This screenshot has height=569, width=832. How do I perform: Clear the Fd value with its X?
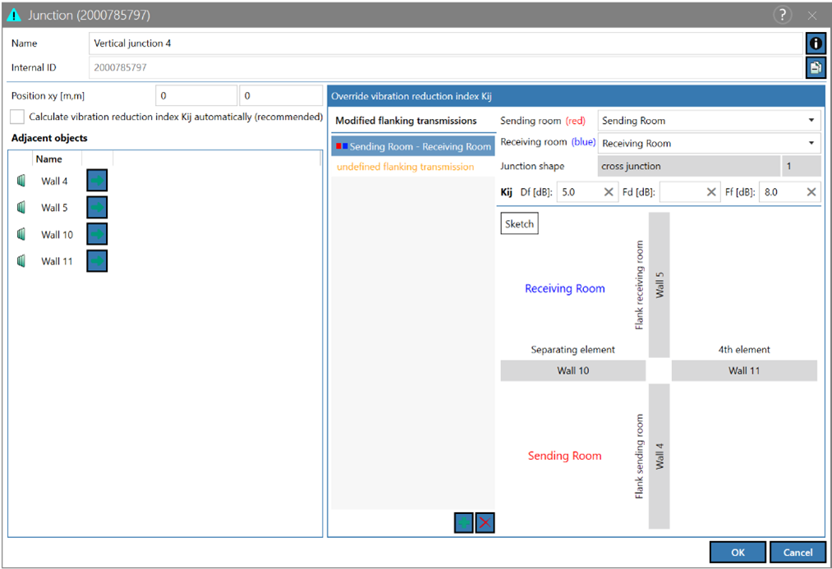point(711,192)
